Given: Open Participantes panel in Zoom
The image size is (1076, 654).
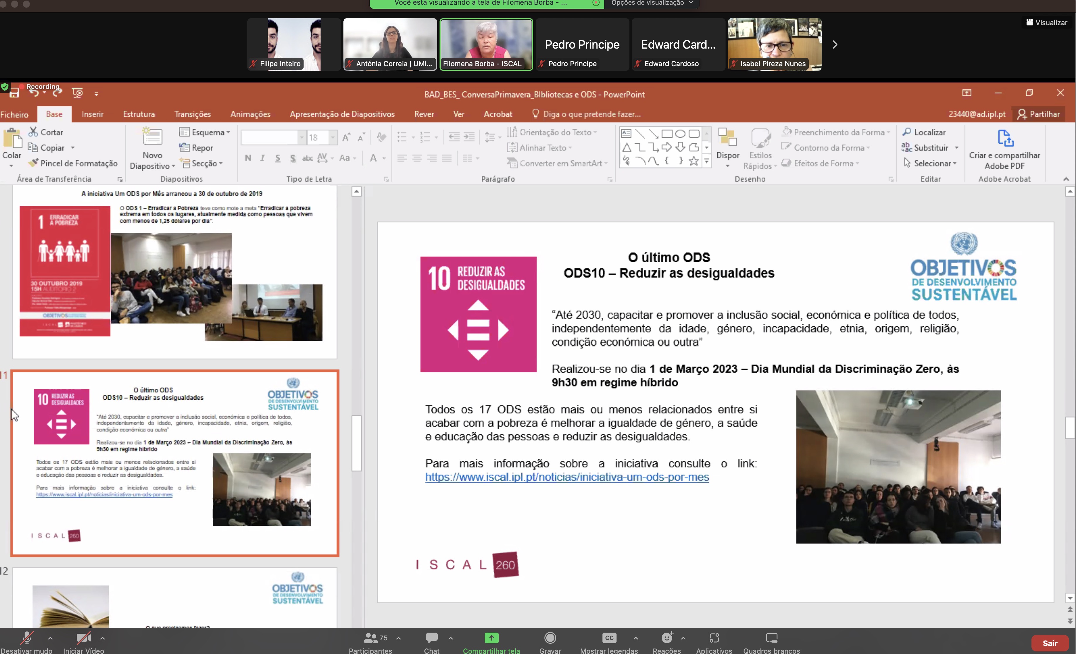Looking at the screenshot, I should [371, 643].
